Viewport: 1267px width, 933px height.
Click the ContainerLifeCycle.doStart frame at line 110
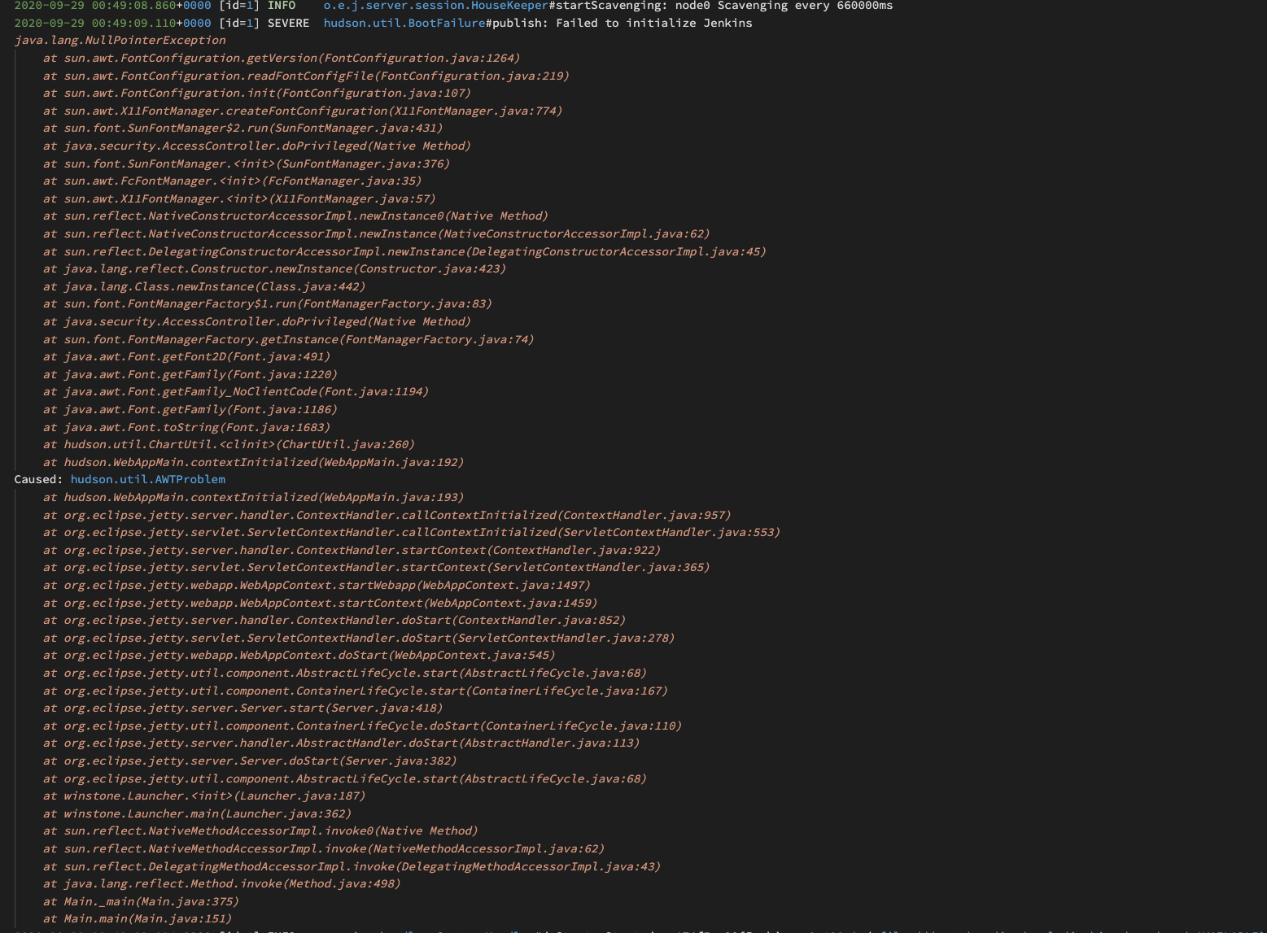click(362, 726)
